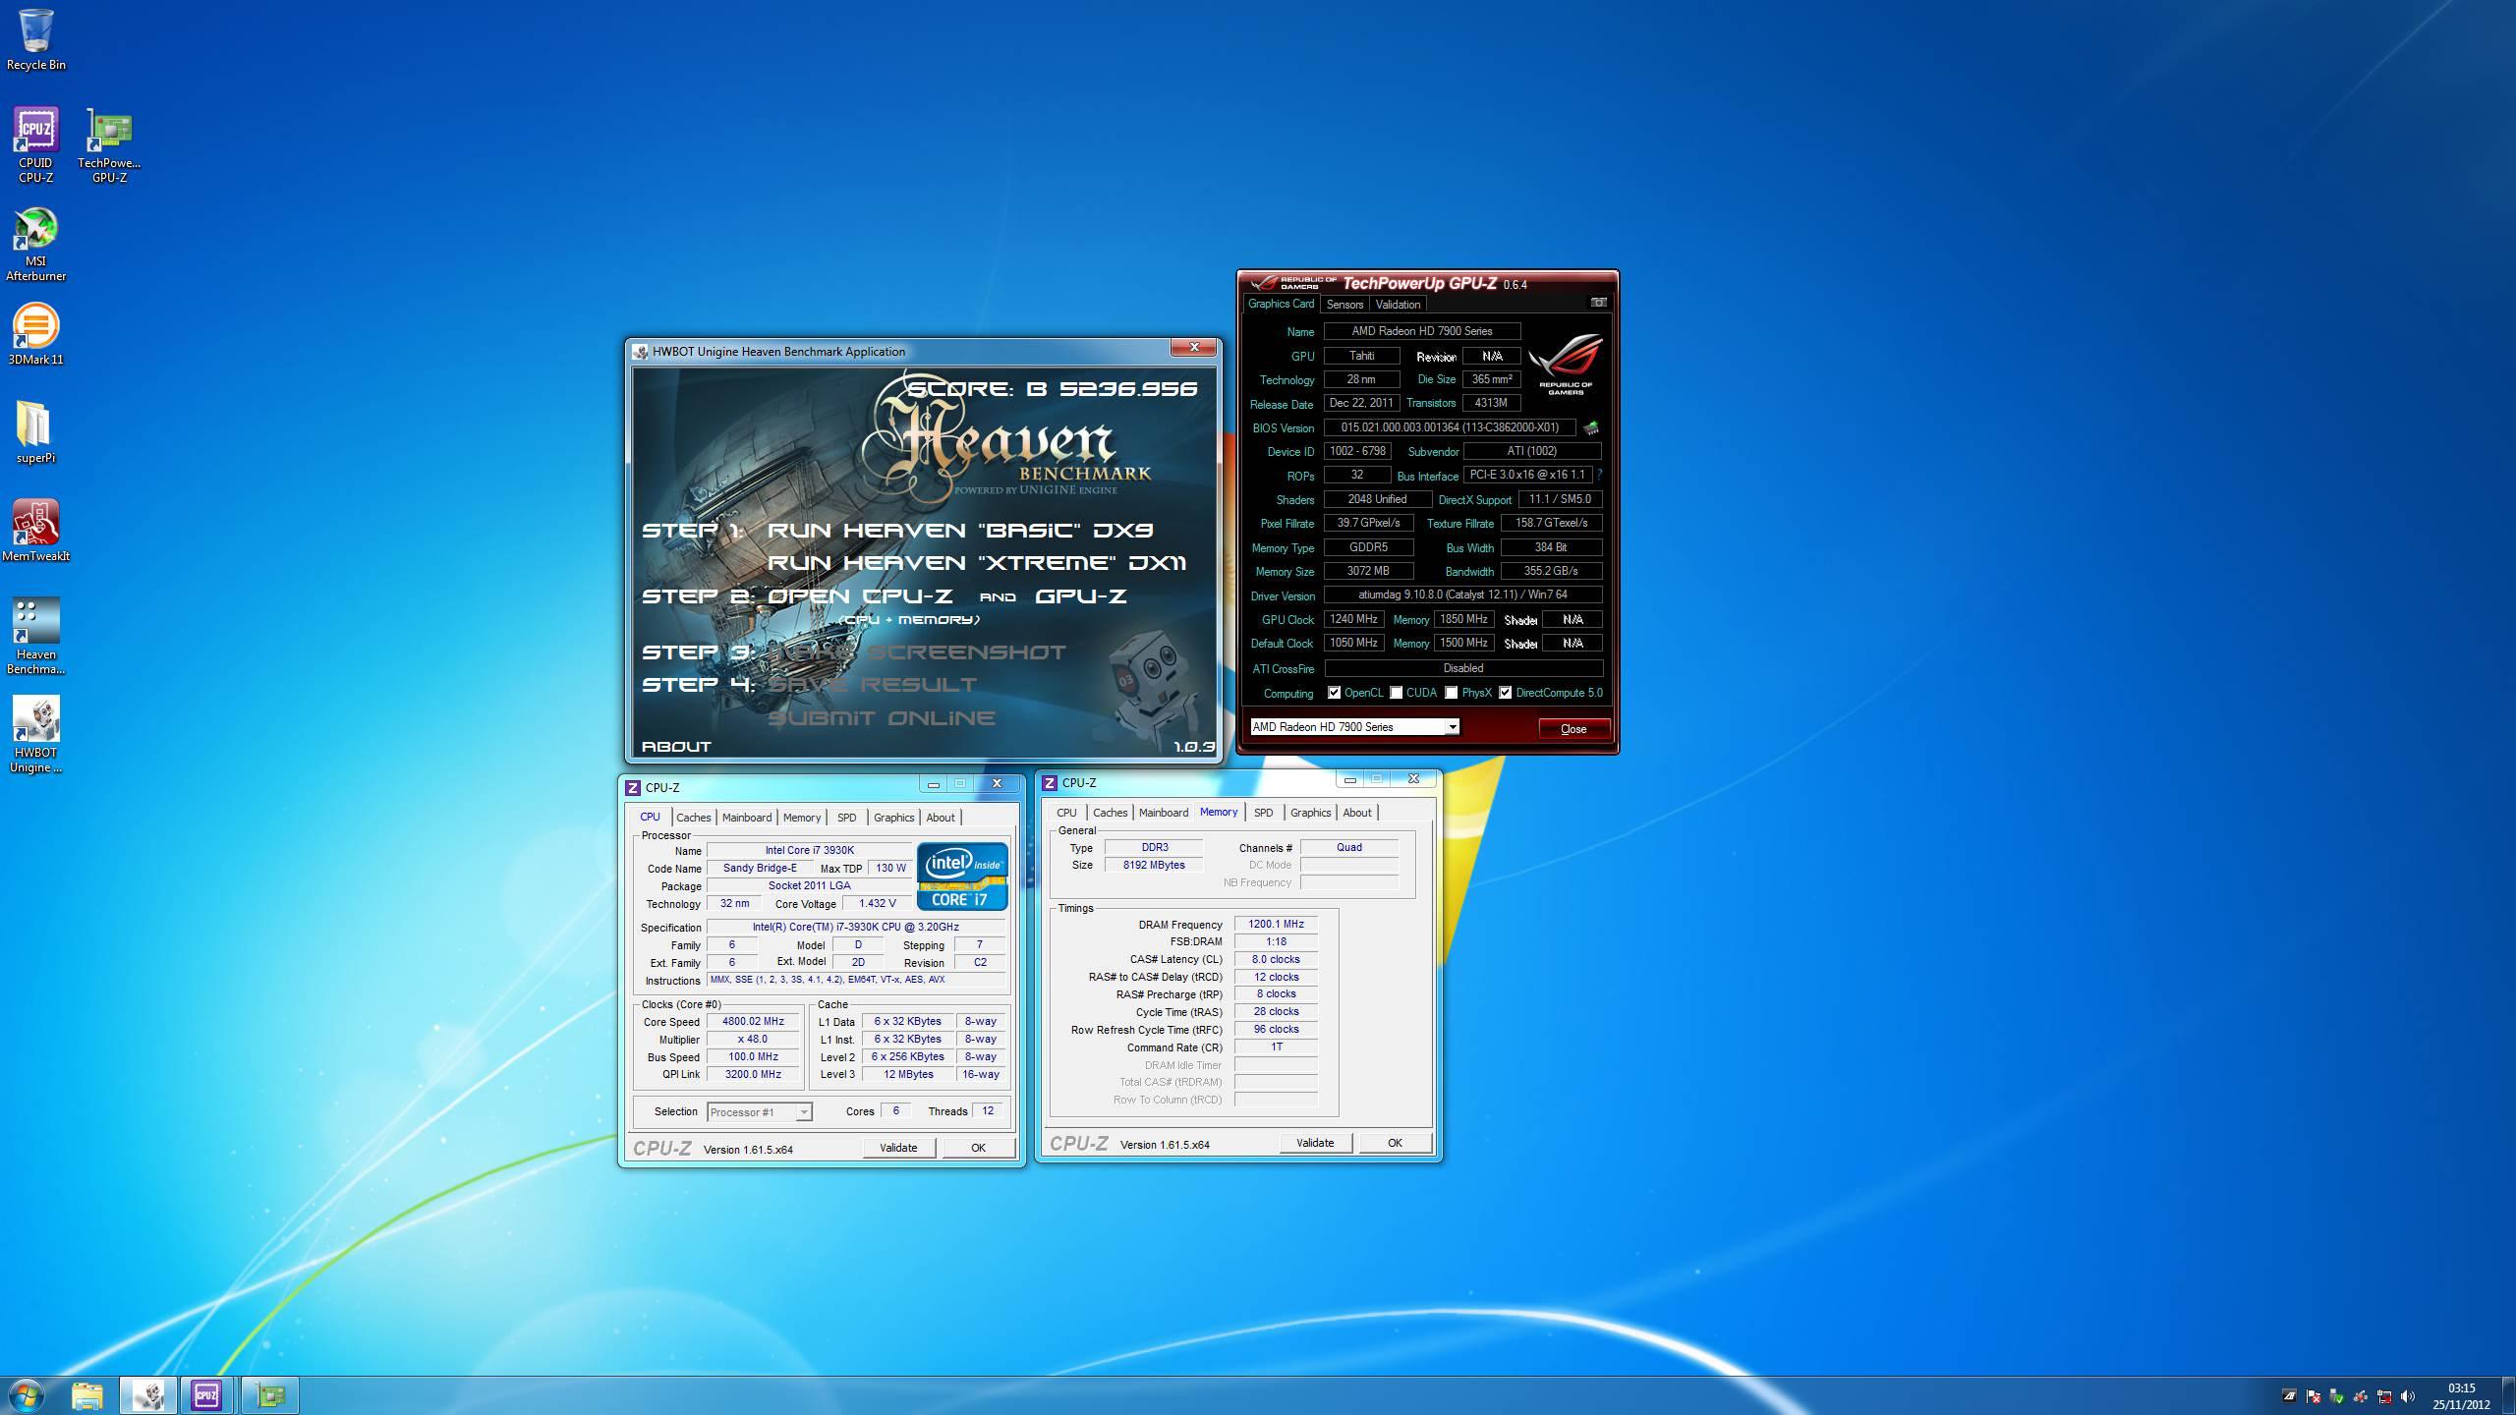Click Run Heaven "Basic" DX9 in HWBOT

coord(960,531)
